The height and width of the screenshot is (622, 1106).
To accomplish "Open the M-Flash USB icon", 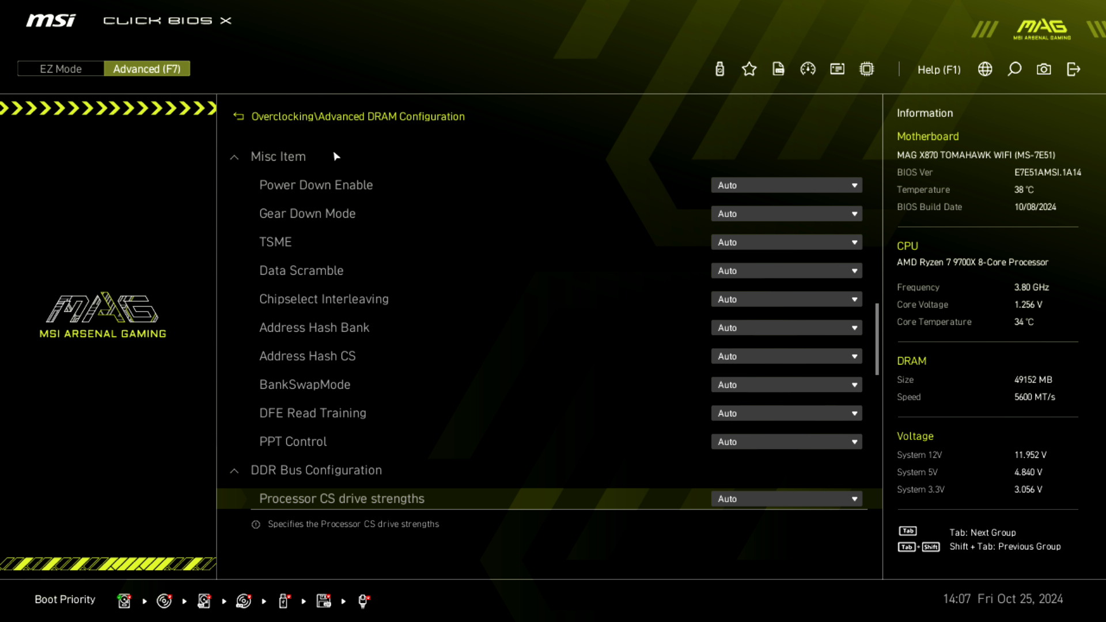I will point(719,69).
